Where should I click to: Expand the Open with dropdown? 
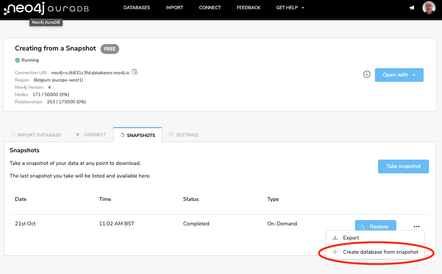[399, 75]
